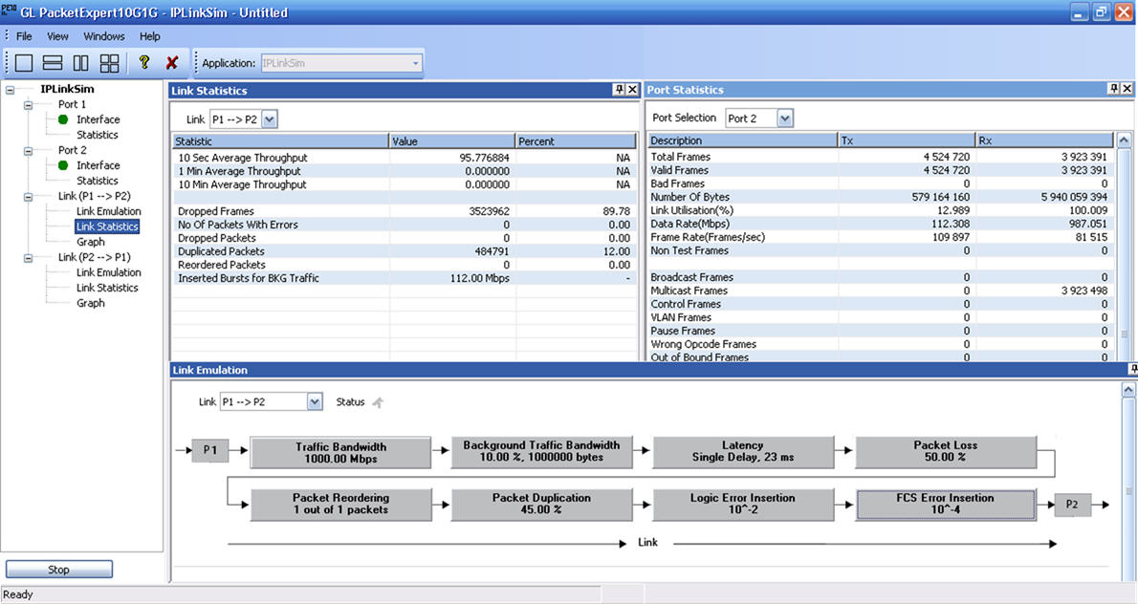
Task: Select Link Emulation under Link (P2 --> P1)
Action: [x=109, y=272]
